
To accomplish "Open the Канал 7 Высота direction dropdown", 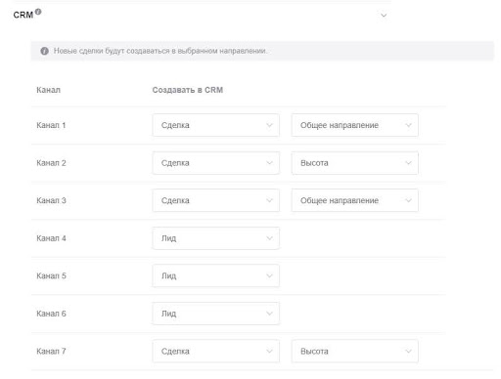I will 355,351.
